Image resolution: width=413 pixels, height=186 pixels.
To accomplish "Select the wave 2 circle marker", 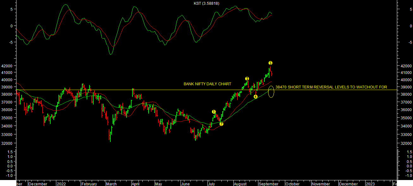I will pos(221,124).
